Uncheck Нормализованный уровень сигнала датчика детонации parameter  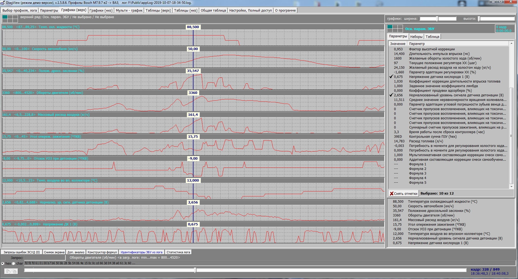click(x=391, y=95)
